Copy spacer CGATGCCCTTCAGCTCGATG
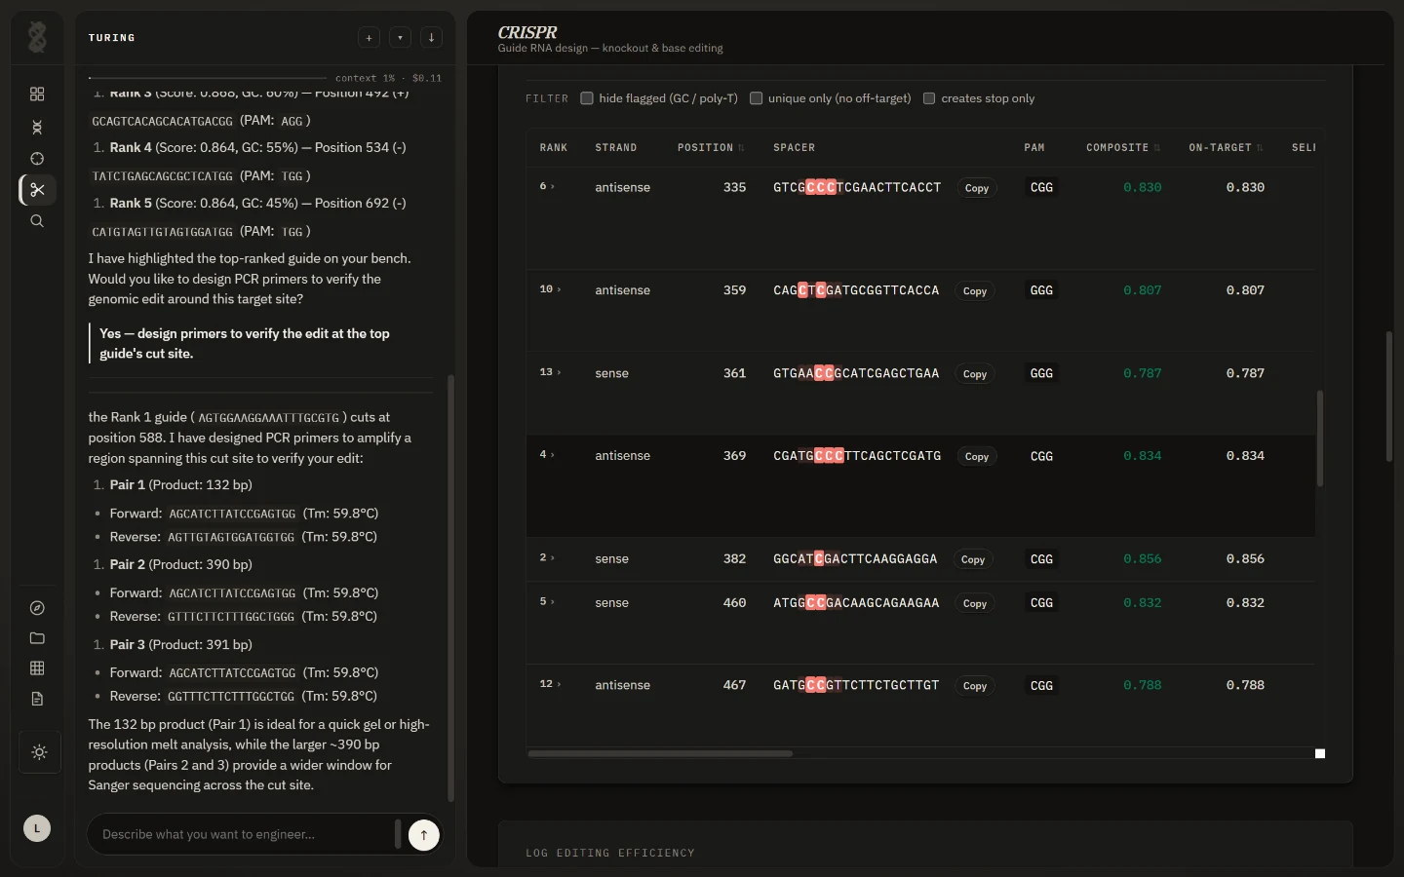This screenshot has height=877, width=1404. [976, 457]
